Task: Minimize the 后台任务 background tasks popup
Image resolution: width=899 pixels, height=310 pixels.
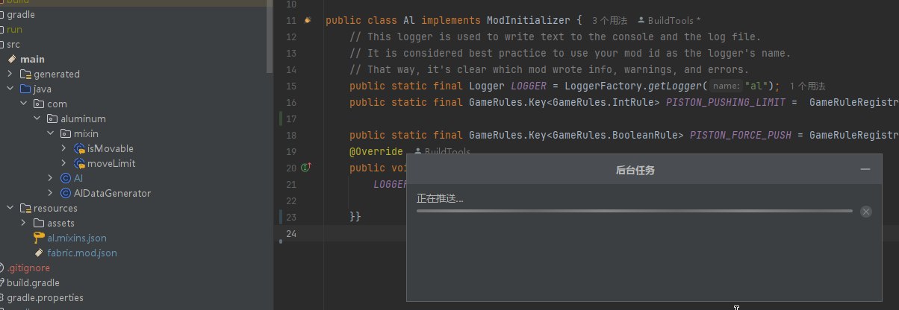Action: click(x=865, y=170)
